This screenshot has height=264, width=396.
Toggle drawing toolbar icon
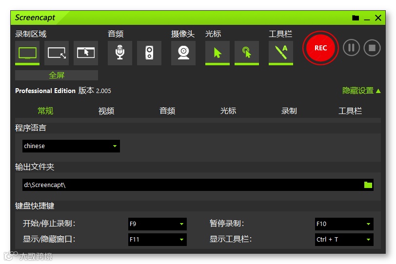(x=281, y=53)
